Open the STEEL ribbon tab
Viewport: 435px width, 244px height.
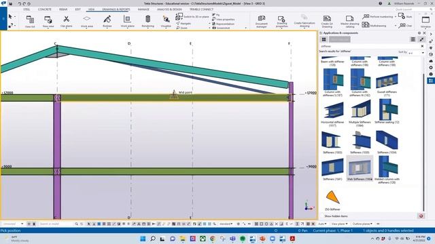[x=27, y=9]
